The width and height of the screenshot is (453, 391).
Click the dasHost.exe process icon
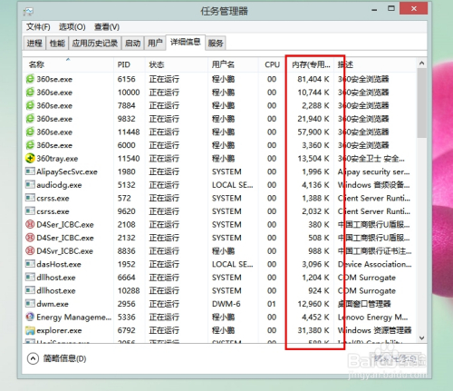pos(30,264)
